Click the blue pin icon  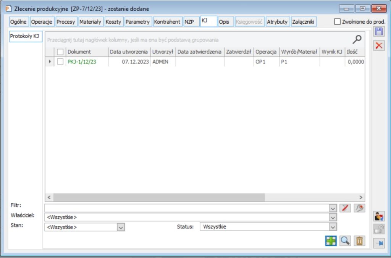[x=379, y=243]
